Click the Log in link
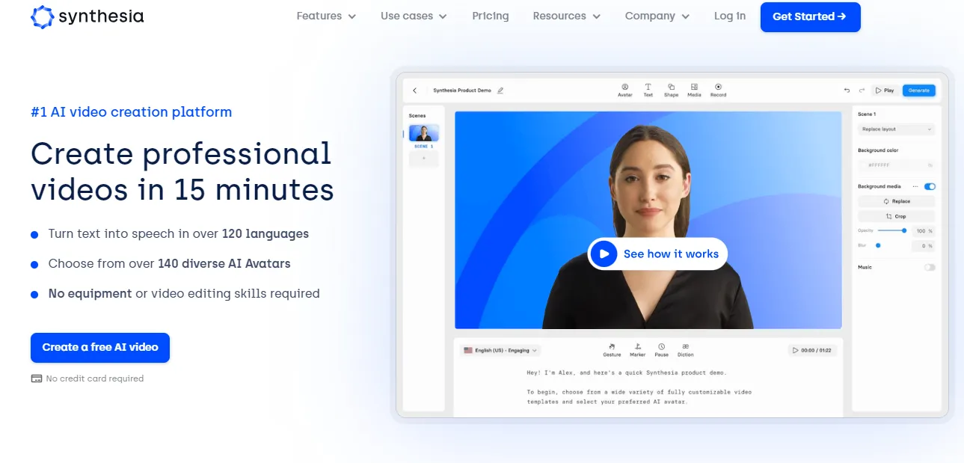 (x=730, y=16)
